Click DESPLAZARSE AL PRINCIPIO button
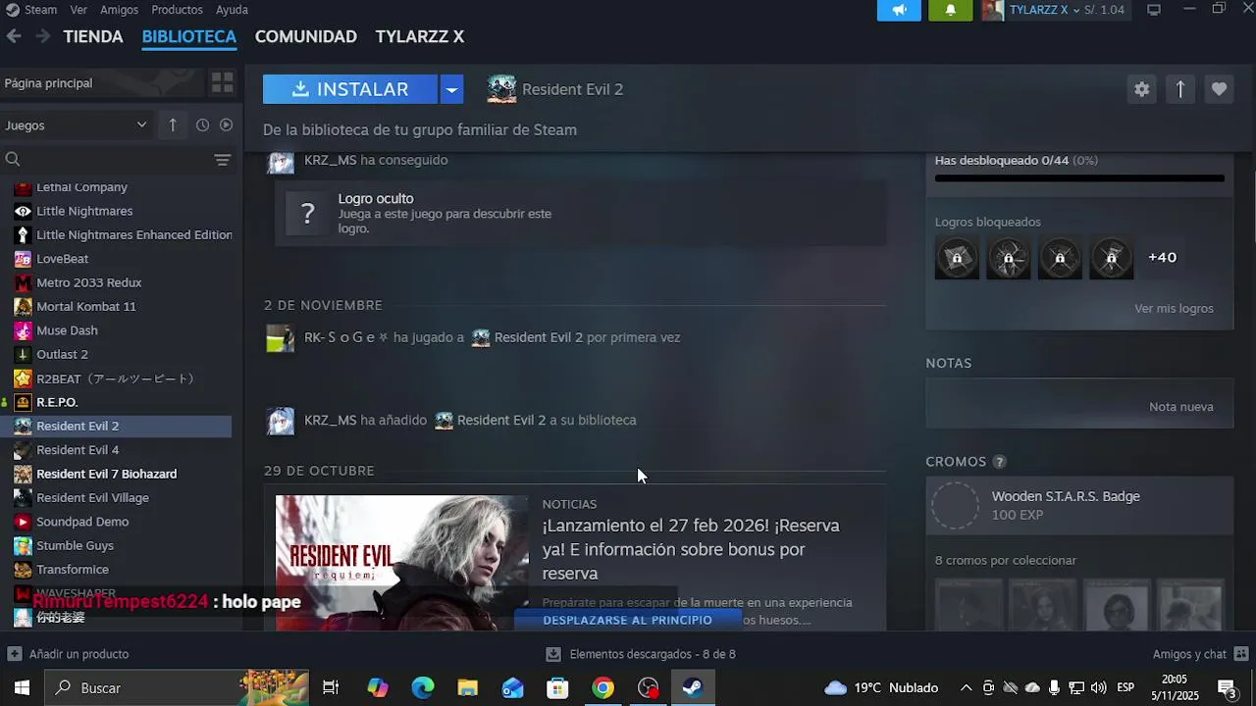 pos(628,620)
